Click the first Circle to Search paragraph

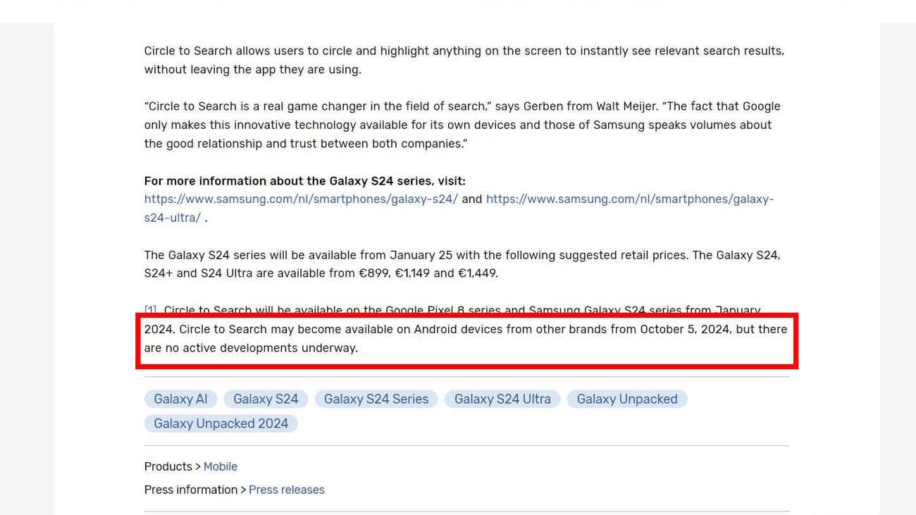(x=458, y=60)
